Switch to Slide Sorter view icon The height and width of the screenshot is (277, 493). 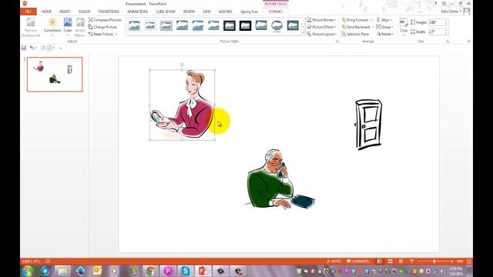pos(391,262)
